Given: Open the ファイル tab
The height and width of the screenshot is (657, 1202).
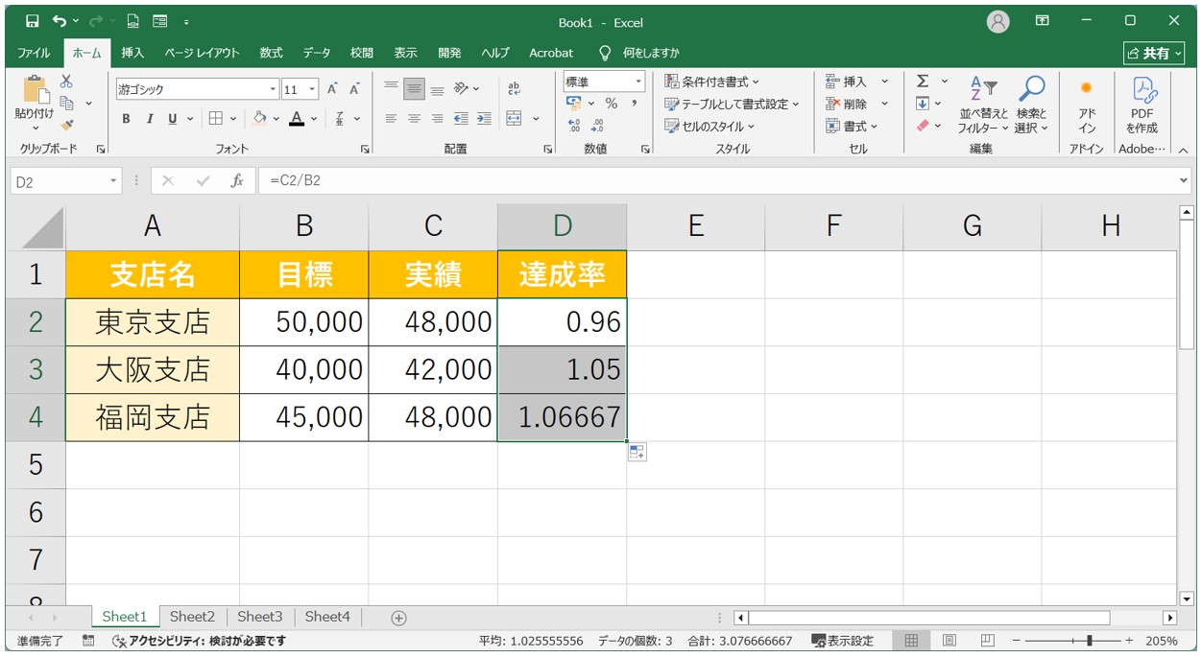Looking at the screenshot, I should 35,53.
